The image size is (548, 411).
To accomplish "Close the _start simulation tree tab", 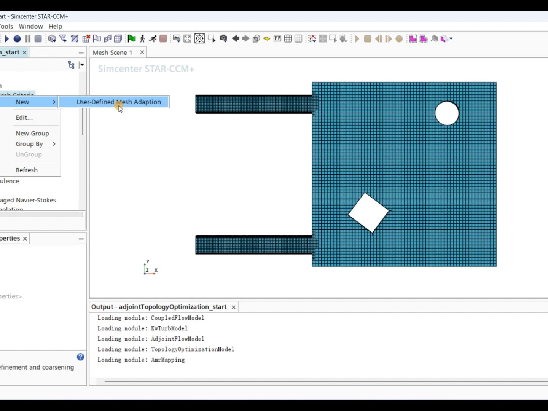I will pyautogui.click(x=25, y=53).
